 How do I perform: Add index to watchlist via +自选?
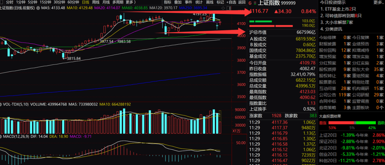point(232,2)
